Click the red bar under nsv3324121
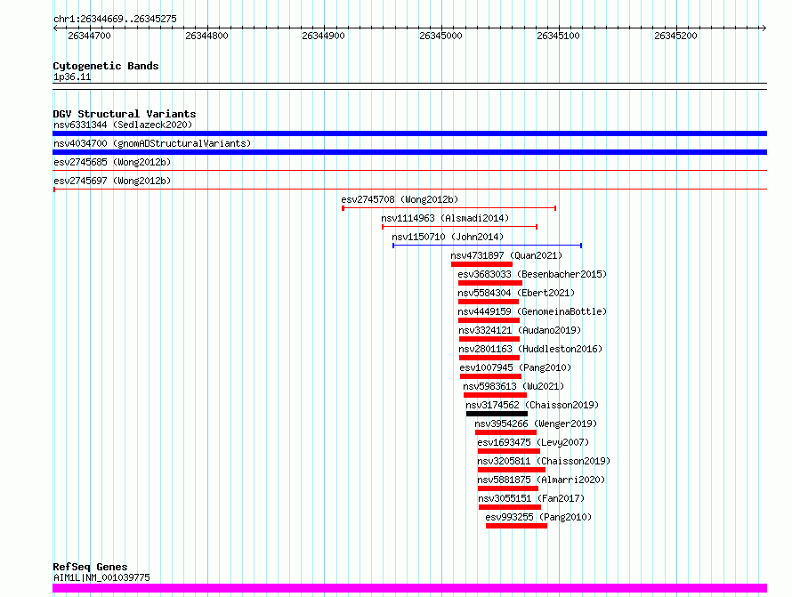 [489, 339]
